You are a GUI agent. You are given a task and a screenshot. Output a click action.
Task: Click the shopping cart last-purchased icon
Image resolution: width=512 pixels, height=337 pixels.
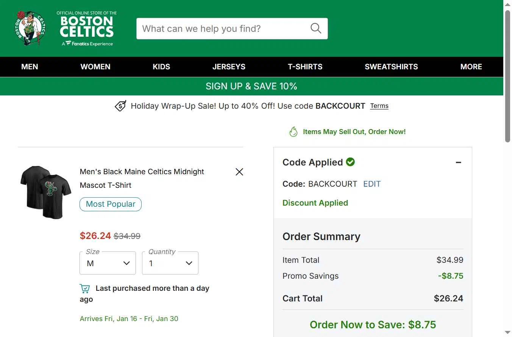click(85, 289)
